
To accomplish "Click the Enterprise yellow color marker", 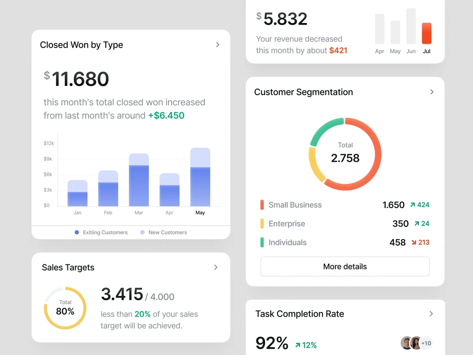I will [262, 223].
